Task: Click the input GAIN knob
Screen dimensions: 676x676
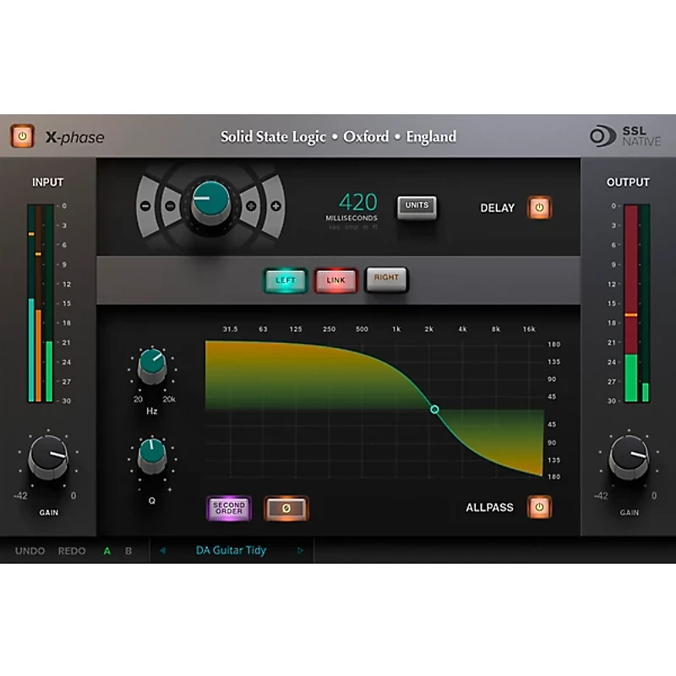Action: tap(48, 460)
